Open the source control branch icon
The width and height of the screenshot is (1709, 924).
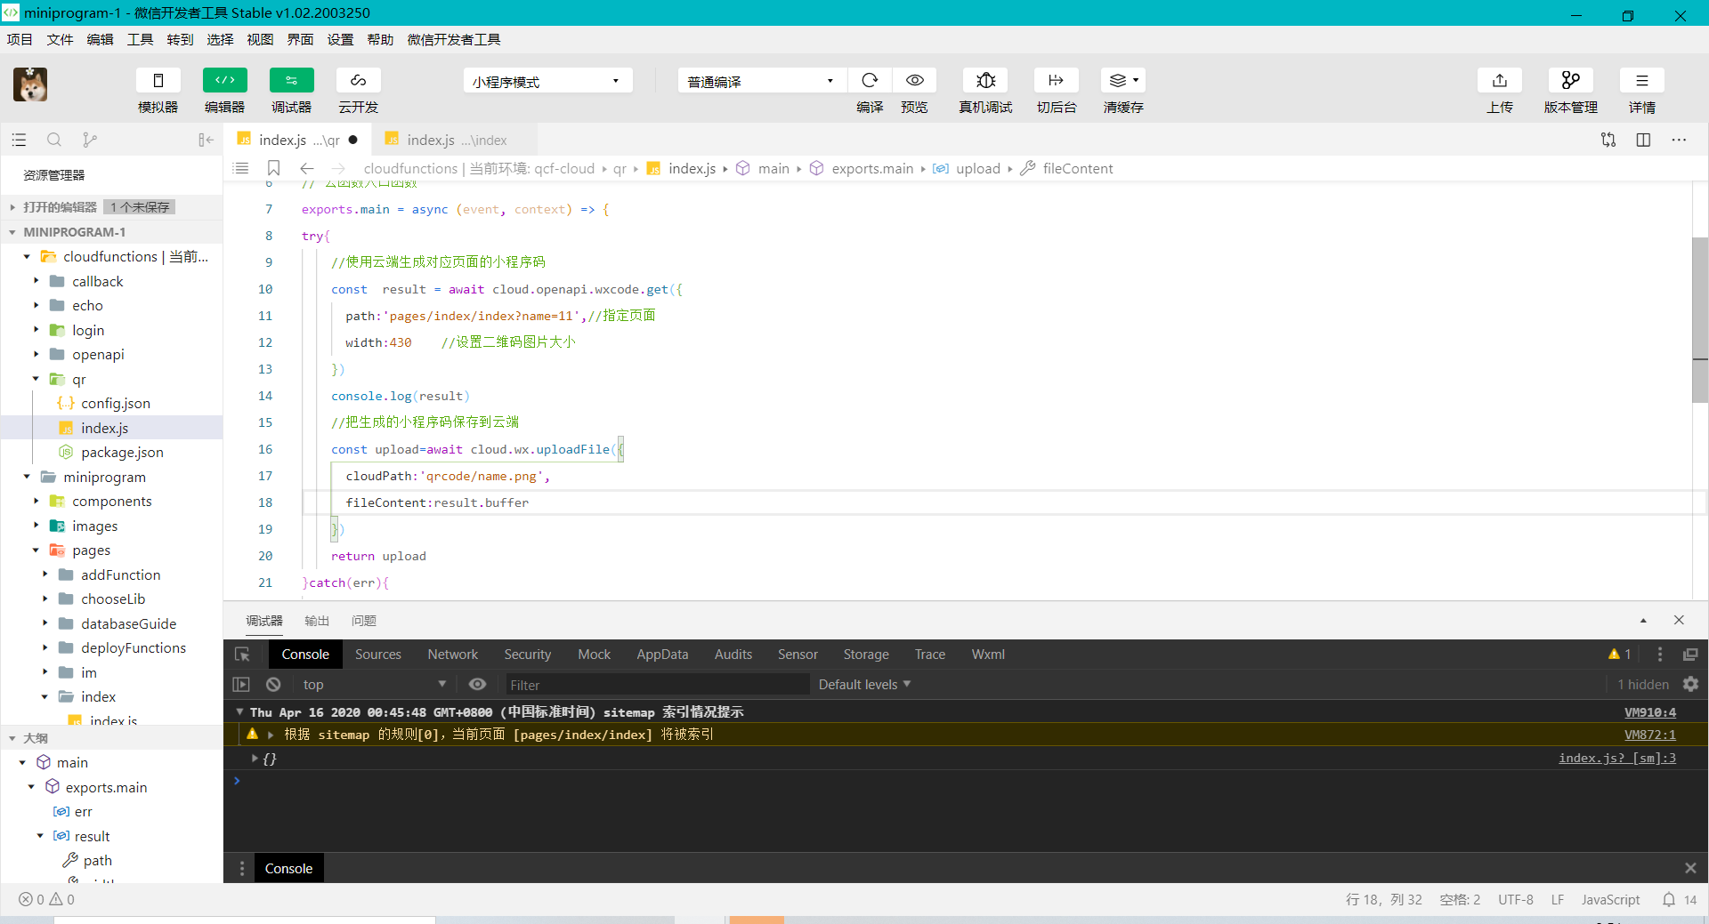point(90,140)
